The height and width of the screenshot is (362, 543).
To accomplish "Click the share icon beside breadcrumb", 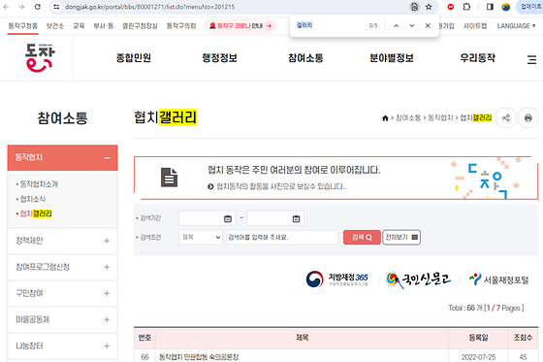I will point(506,117).
